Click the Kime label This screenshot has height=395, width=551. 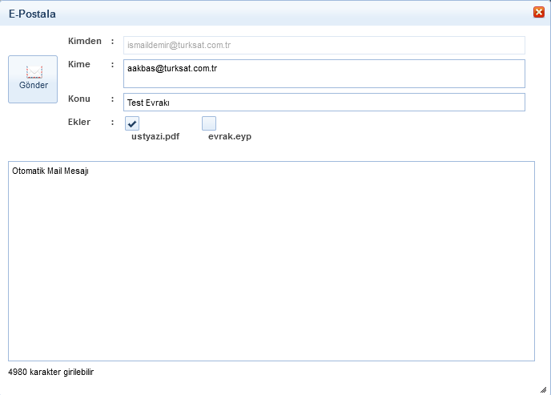[79, 64]
